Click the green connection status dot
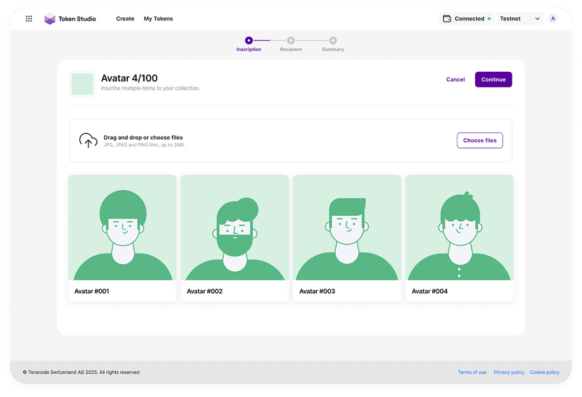582x397 pixels. pos(489,19)
